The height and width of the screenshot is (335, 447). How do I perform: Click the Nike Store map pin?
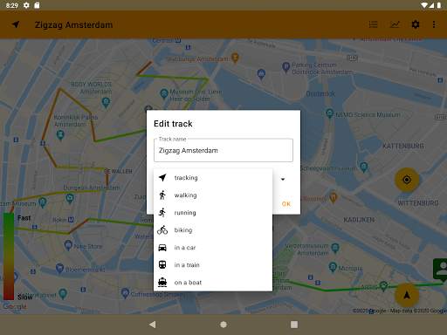click(68, 245)
